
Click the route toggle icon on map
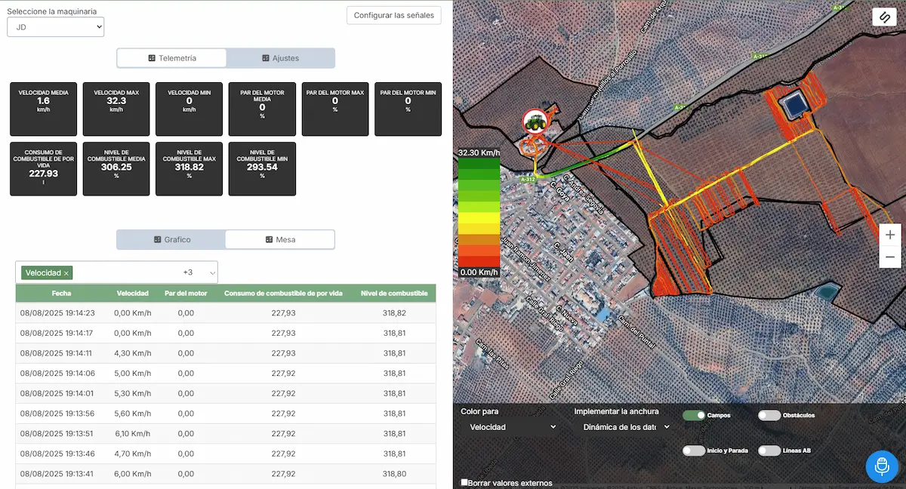coord(884,17)
